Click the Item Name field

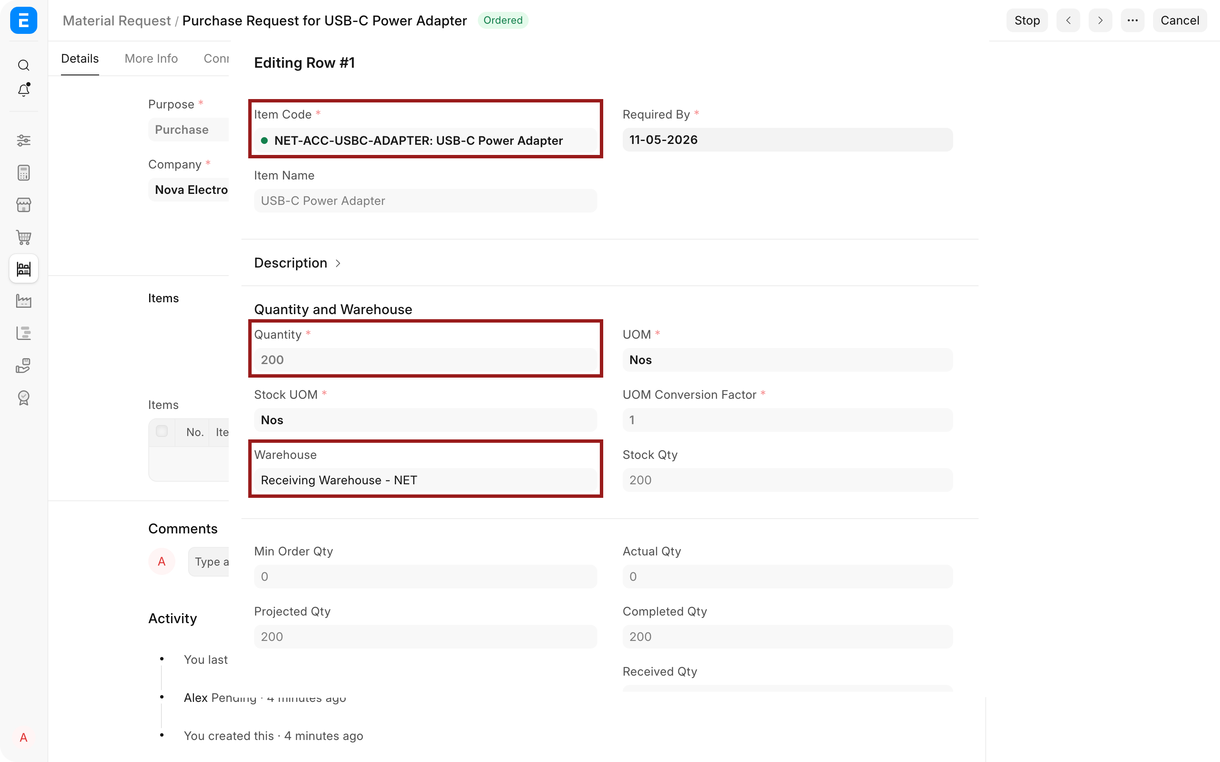point(425,201)
